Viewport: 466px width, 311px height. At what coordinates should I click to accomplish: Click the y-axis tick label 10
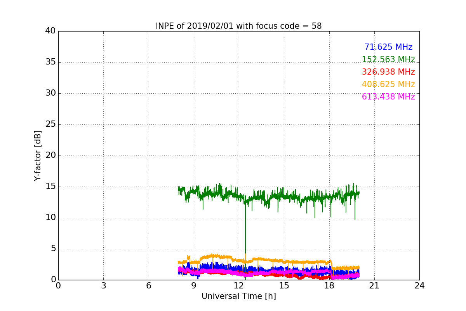50,218
